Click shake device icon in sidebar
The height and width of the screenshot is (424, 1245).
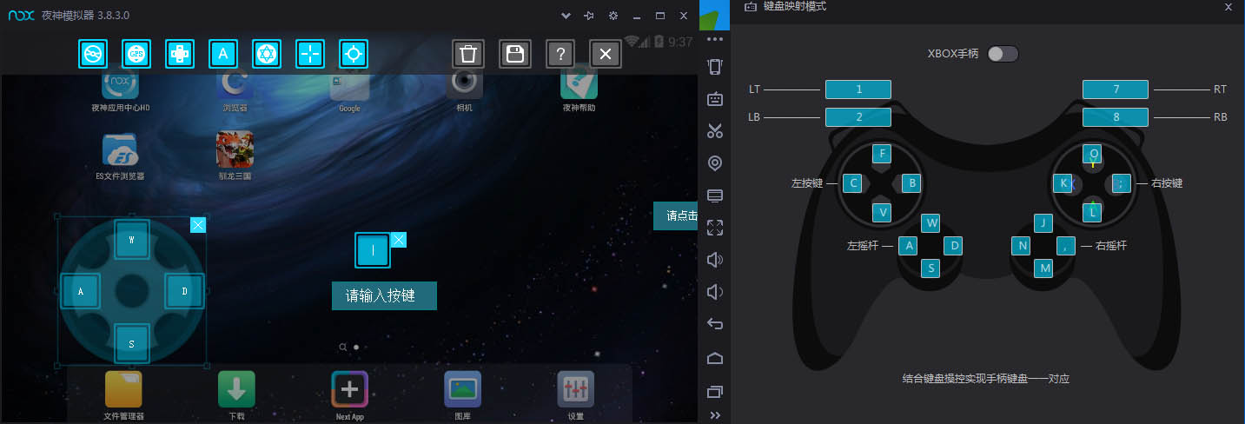tap(715, 67)
